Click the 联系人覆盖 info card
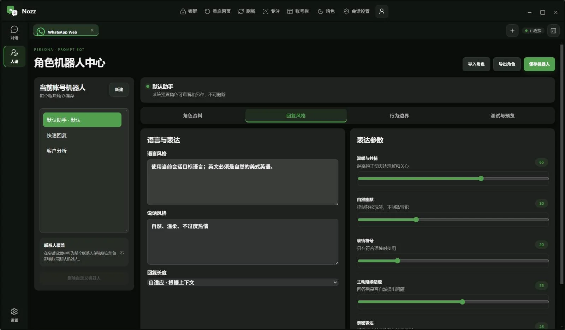The height and width of the screenshot is (330, 565). (x=84, y=252)
